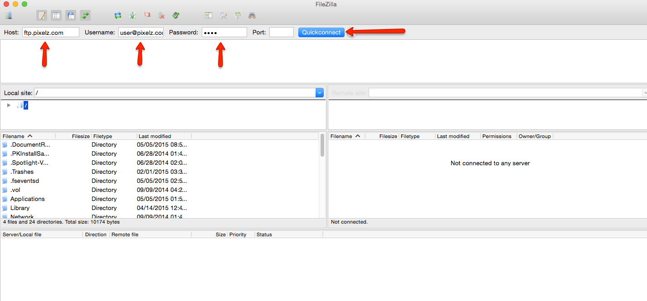Select the .Spotlight-V... folder name

29,163
